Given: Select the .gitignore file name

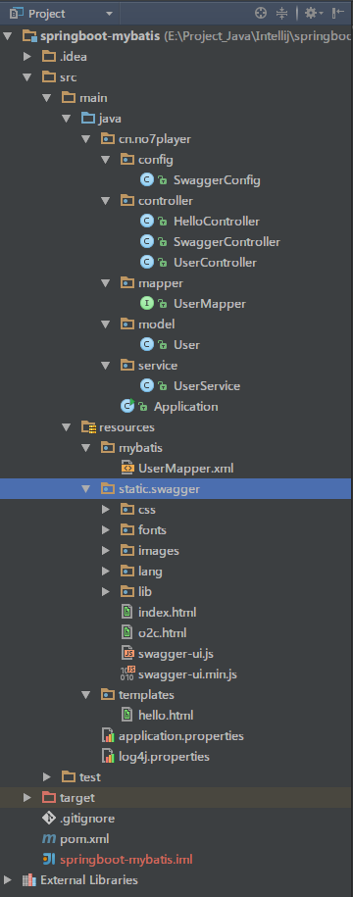Looking at the screenshot, I should [x=87, y=819].
